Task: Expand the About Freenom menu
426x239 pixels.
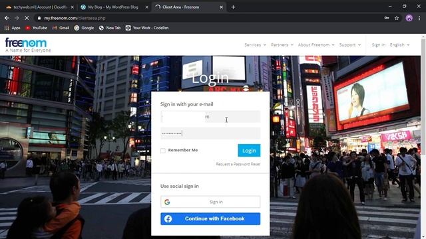Action: 316,44
